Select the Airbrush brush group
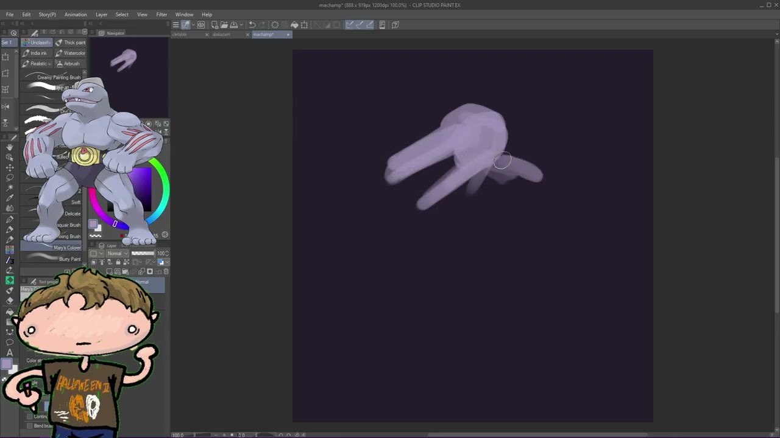The width and height of the screenshot is (780, 438). click(x=70, y=63)
